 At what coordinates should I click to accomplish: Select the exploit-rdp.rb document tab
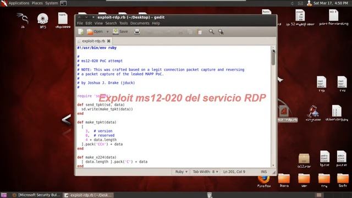[94, 41]
